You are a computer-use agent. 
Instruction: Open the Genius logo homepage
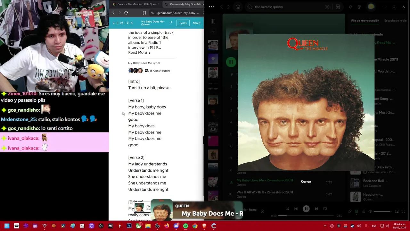123,23
